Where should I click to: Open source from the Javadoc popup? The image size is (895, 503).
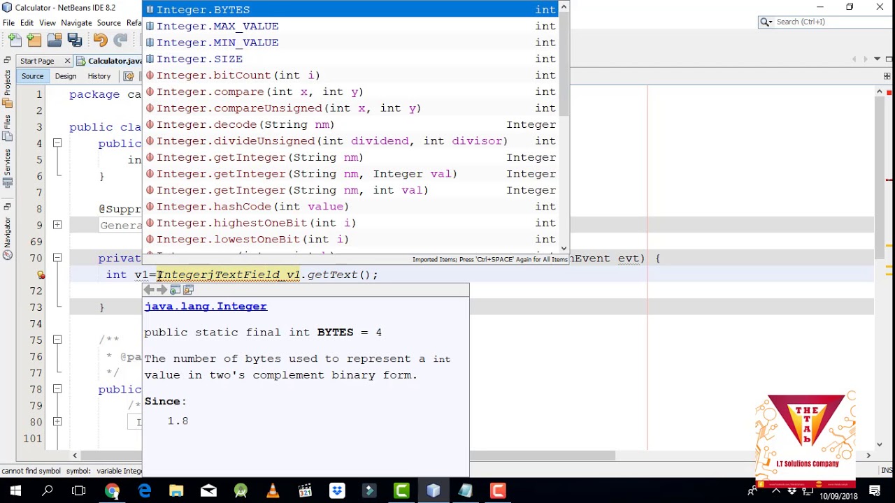click(x=188, y=290)
